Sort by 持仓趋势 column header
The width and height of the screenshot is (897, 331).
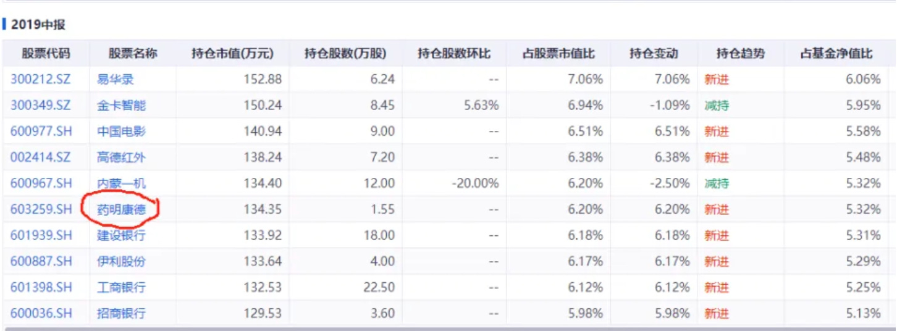[741, 53]
